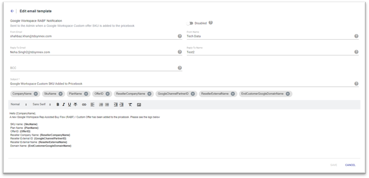Image resolution: width=369 pixels, height=178 pixels.
Task: Add SkuName placeholder via plus icon
Action: coord(60,94)
